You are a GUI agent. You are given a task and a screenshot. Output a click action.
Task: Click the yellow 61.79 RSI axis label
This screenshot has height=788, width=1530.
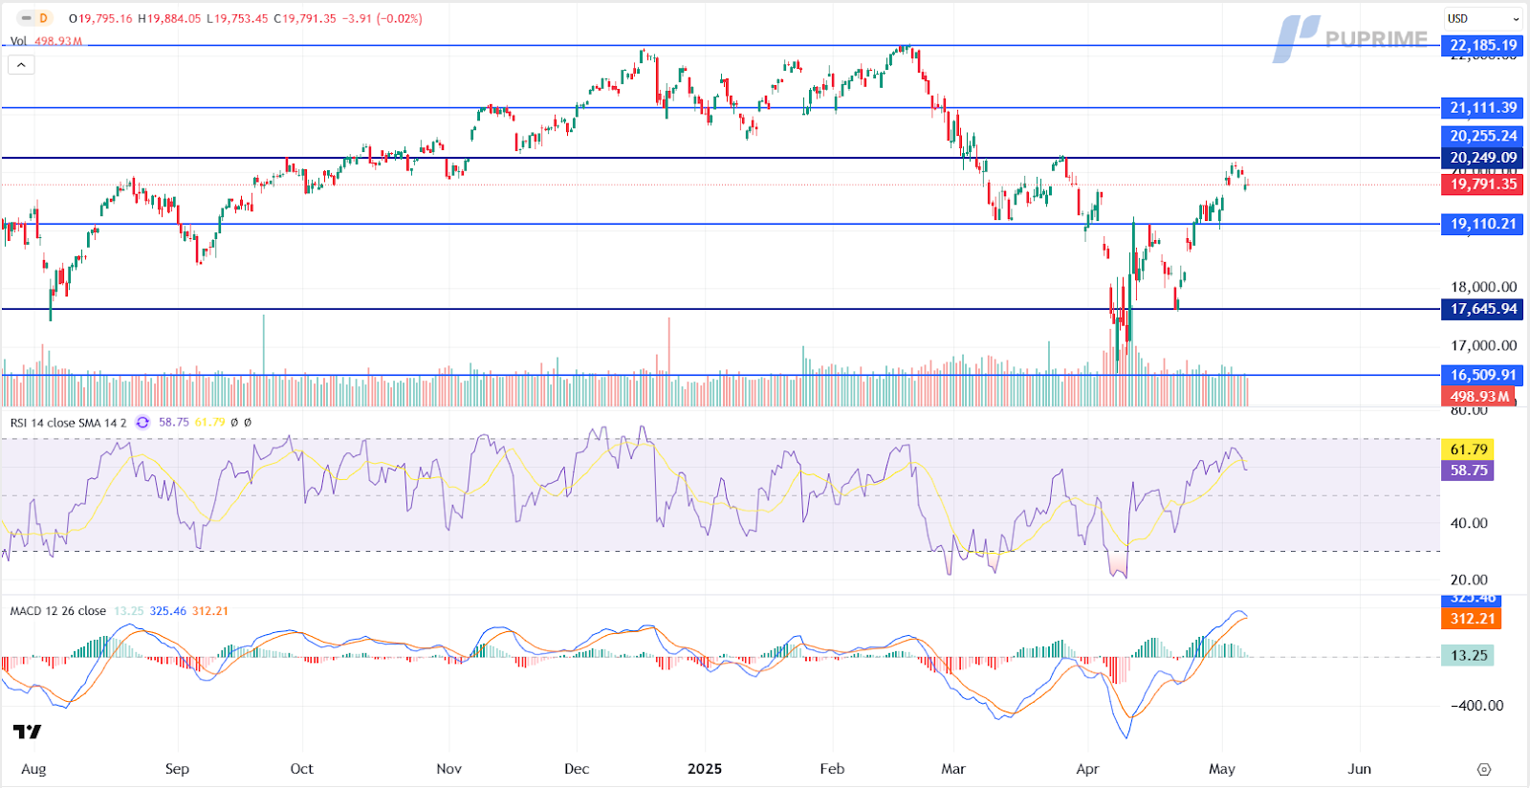(x=1468, y=449)
